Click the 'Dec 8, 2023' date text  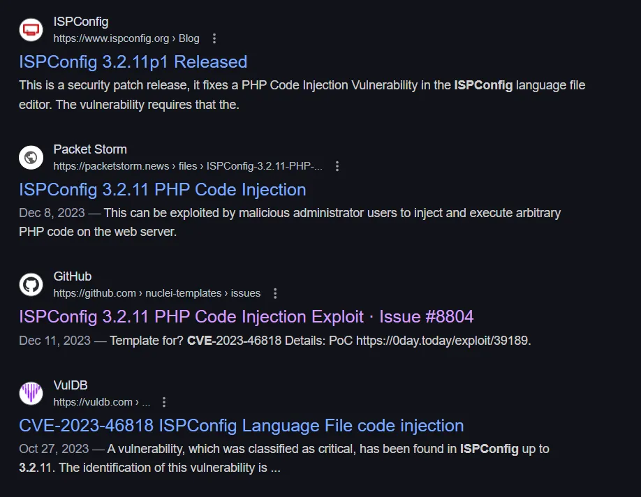tap(52, 213)
